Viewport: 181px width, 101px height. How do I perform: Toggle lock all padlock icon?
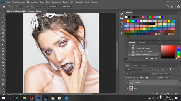tap(147, 77)
